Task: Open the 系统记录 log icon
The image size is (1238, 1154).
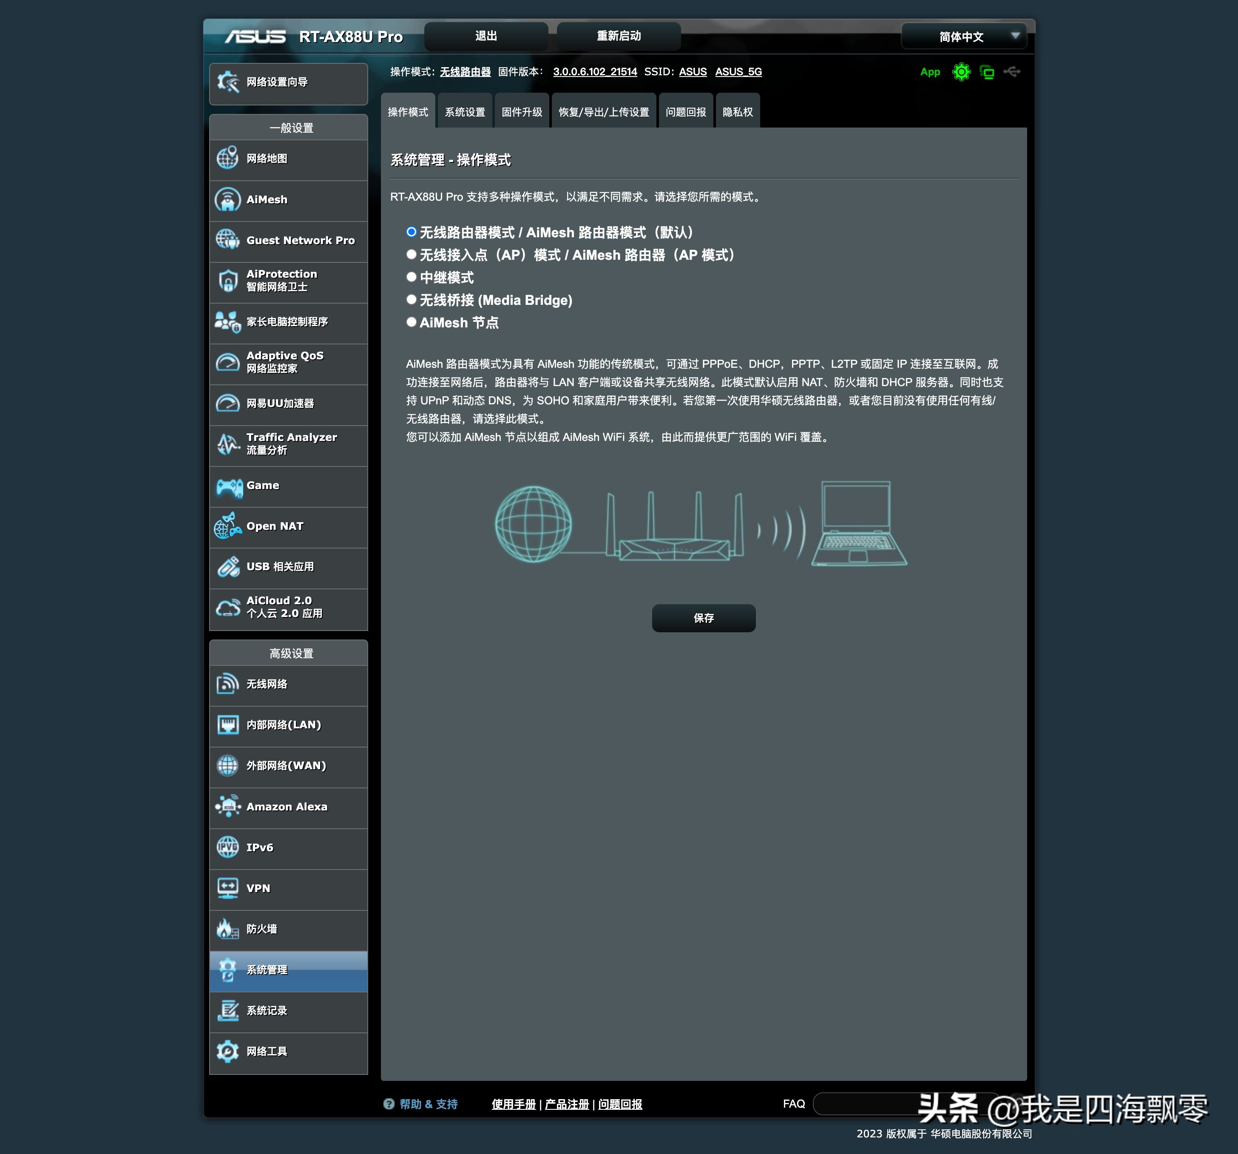Action: [228, 1010]
